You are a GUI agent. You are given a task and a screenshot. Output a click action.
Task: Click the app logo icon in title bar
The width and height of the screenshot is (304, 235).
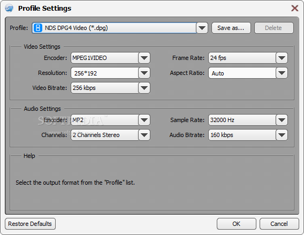pyautogui.click(x=9, y=9)
